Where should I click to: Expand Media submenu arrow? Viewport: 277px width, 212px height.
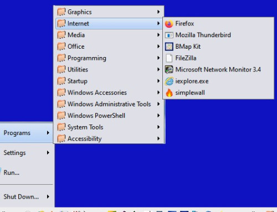pos(158,35)
